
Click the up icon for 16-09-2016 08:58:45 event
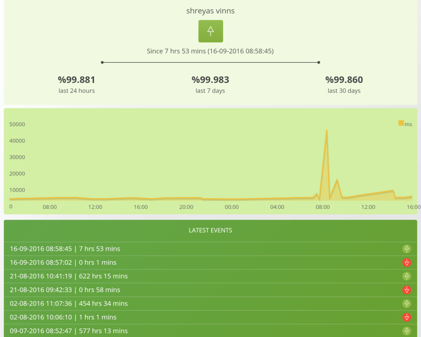point(407,249)
